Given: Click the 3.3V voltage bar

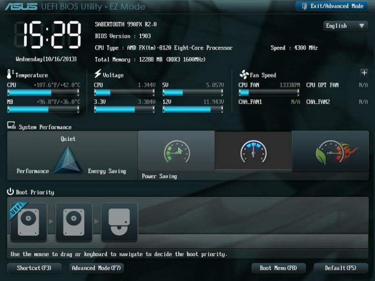Looking at the screenshot, I should point(125,109).
